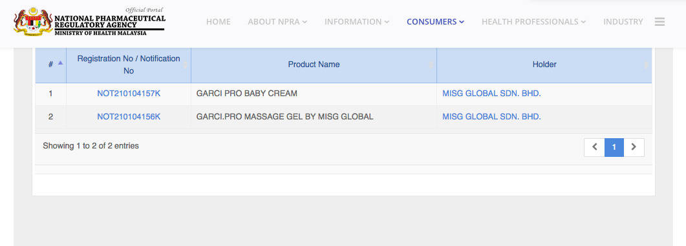Open HEALTH PROFESSIONALS dropdown menu
The height and width of the screenshot is (246, 686).
click(x=534, y=21)
